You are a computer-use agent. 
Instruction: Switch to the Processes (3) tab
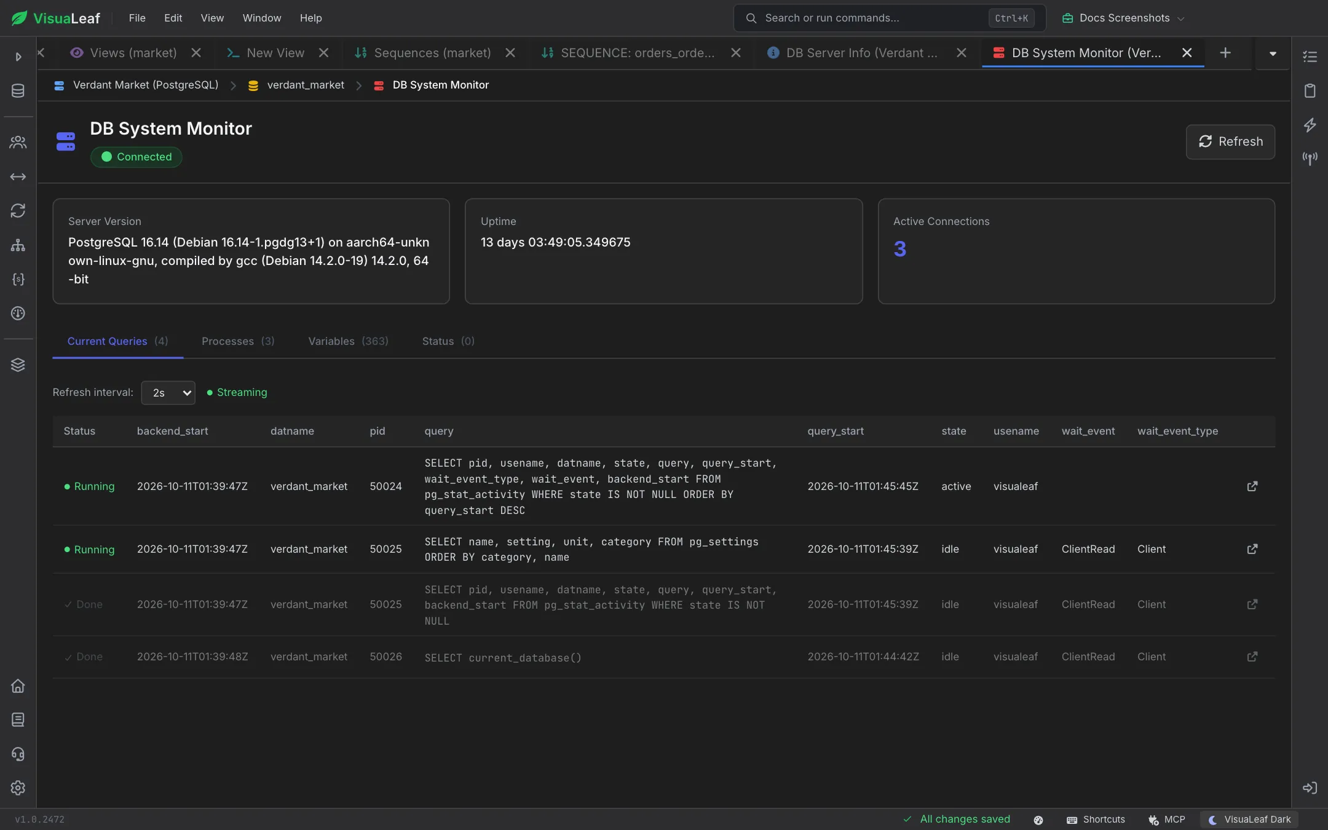tap(238, 341)
